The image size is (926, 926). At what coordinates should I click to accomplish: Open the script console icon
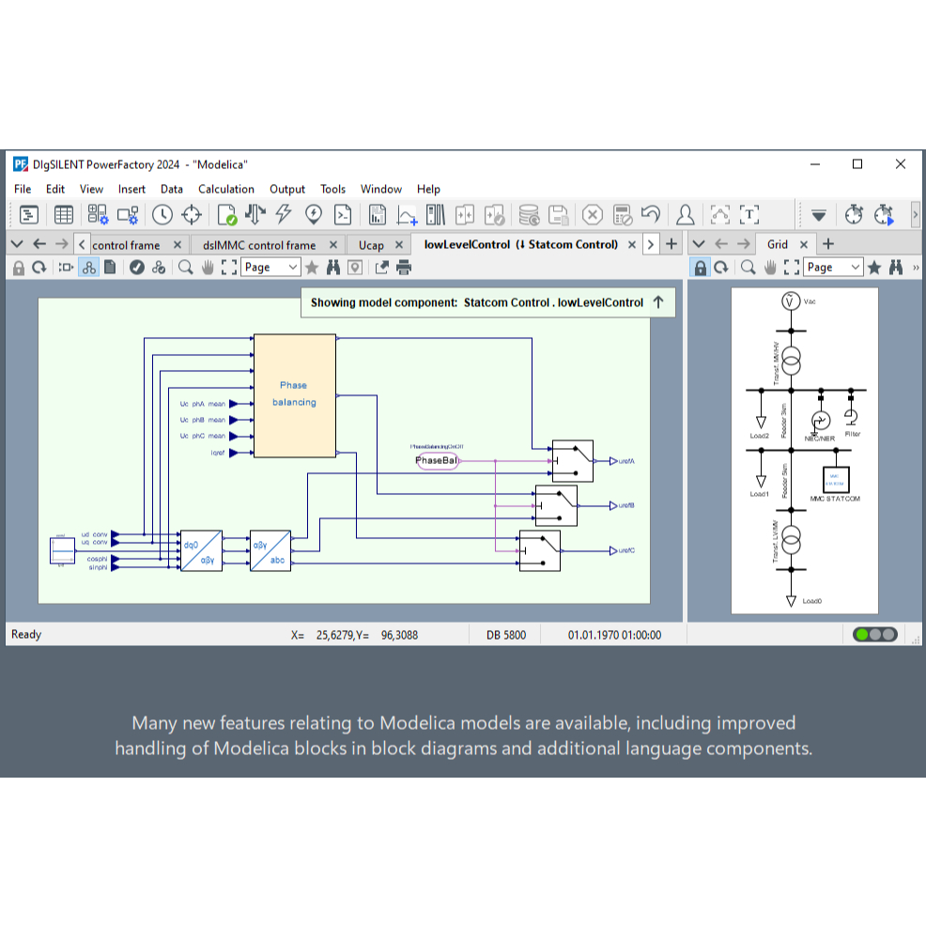(343, 214)
